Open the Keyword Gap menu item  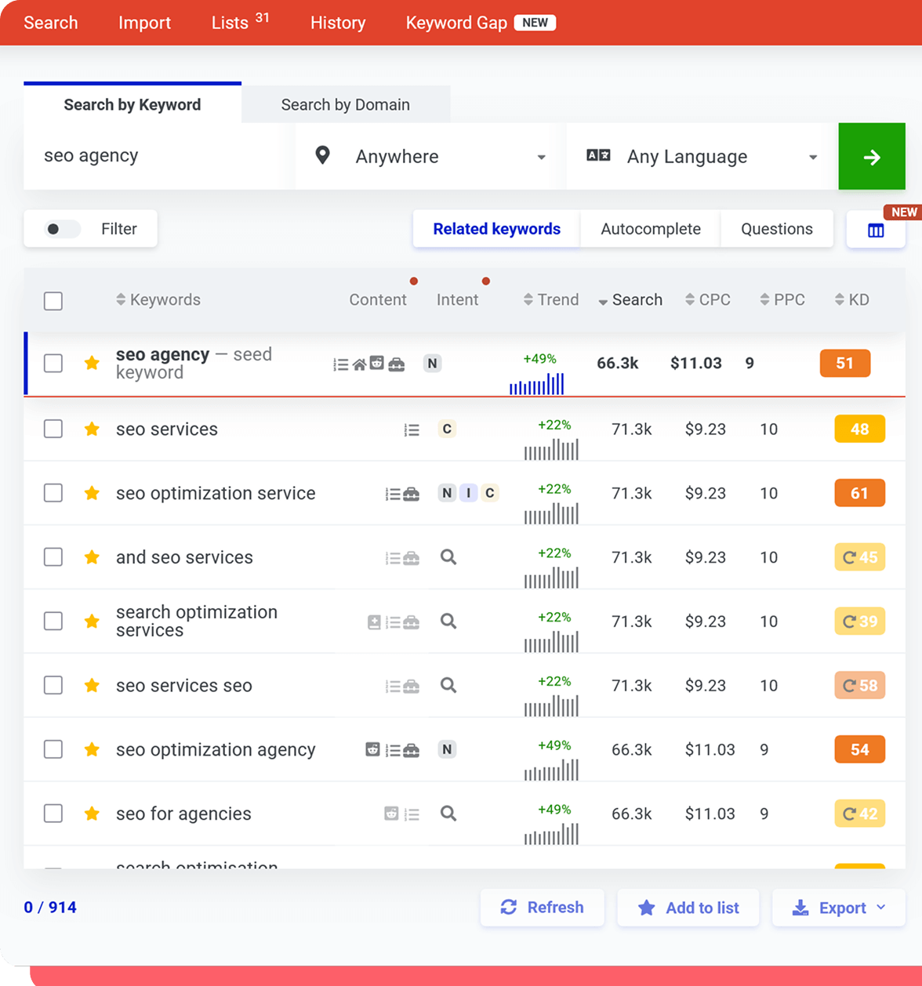[x=456, y=23]
